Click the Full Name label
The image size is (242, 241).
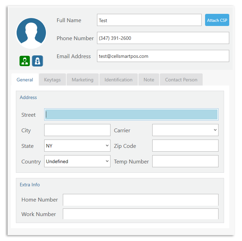(x=69, y=20)
